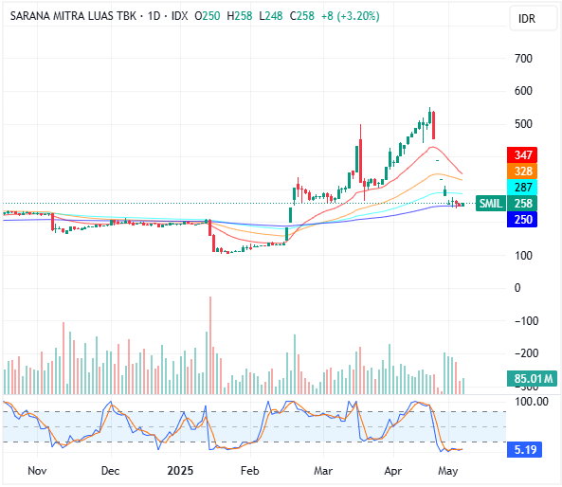Click the Feb date axis label
This screenshot has height=487, width=562.
tap(250, 471)
